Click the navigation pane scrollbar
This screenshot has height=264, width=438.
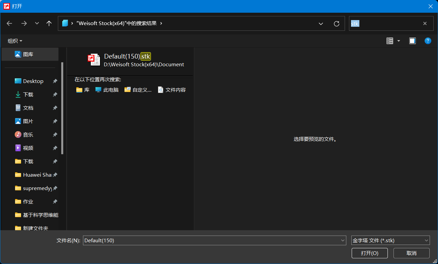coord(62,108)
